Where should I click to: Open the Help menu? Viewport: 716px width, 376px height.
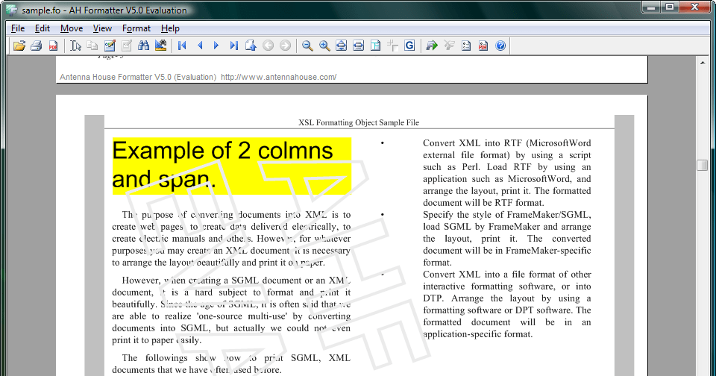170,28
